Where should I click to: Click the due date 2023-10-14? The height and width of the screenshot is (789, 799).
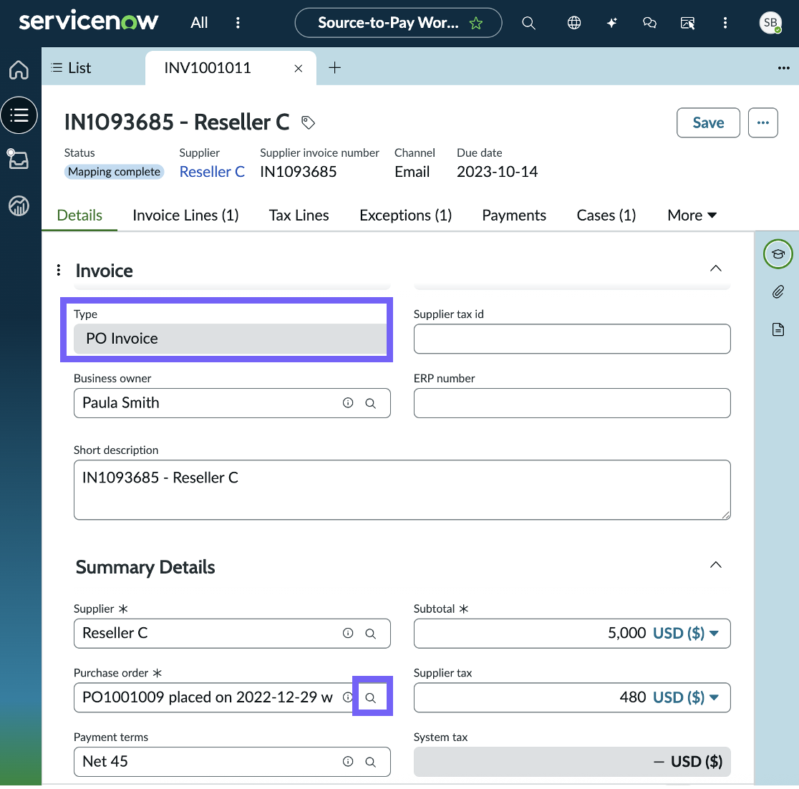(x=498, y=173)
